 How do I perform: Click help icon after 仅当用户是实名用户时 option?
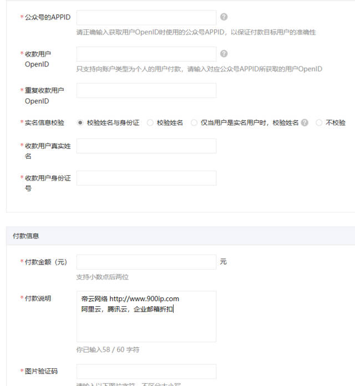[x=305, y=123]
